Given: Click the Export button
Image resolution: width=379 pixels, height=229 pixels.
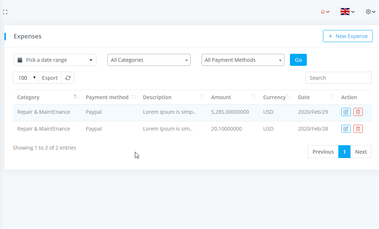Looking at the screenshot, I should (x=50, y=78).
